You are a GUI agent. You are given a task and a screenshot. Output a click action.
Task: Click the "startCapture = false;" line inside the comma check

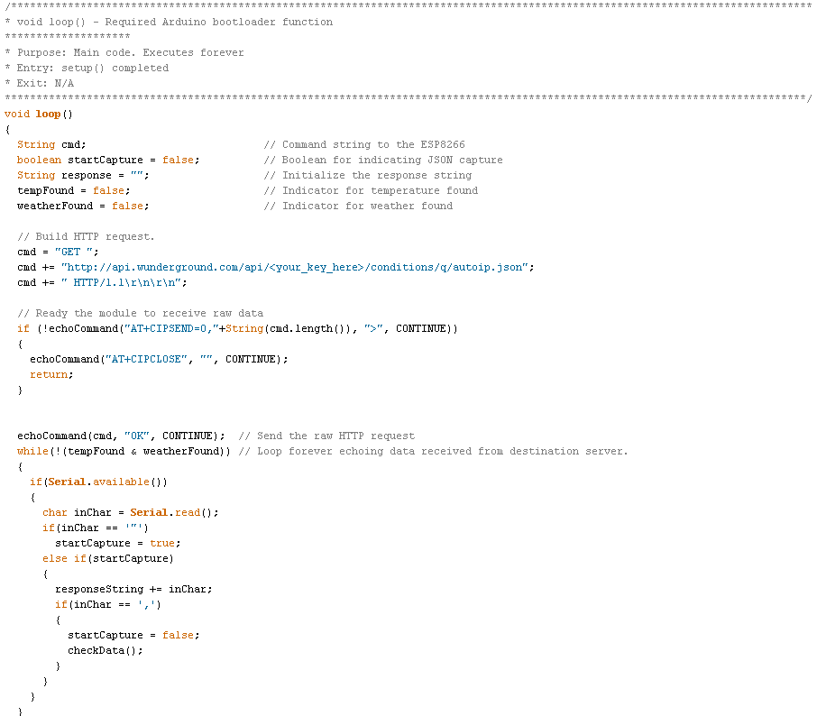click(x=133, y=635)
